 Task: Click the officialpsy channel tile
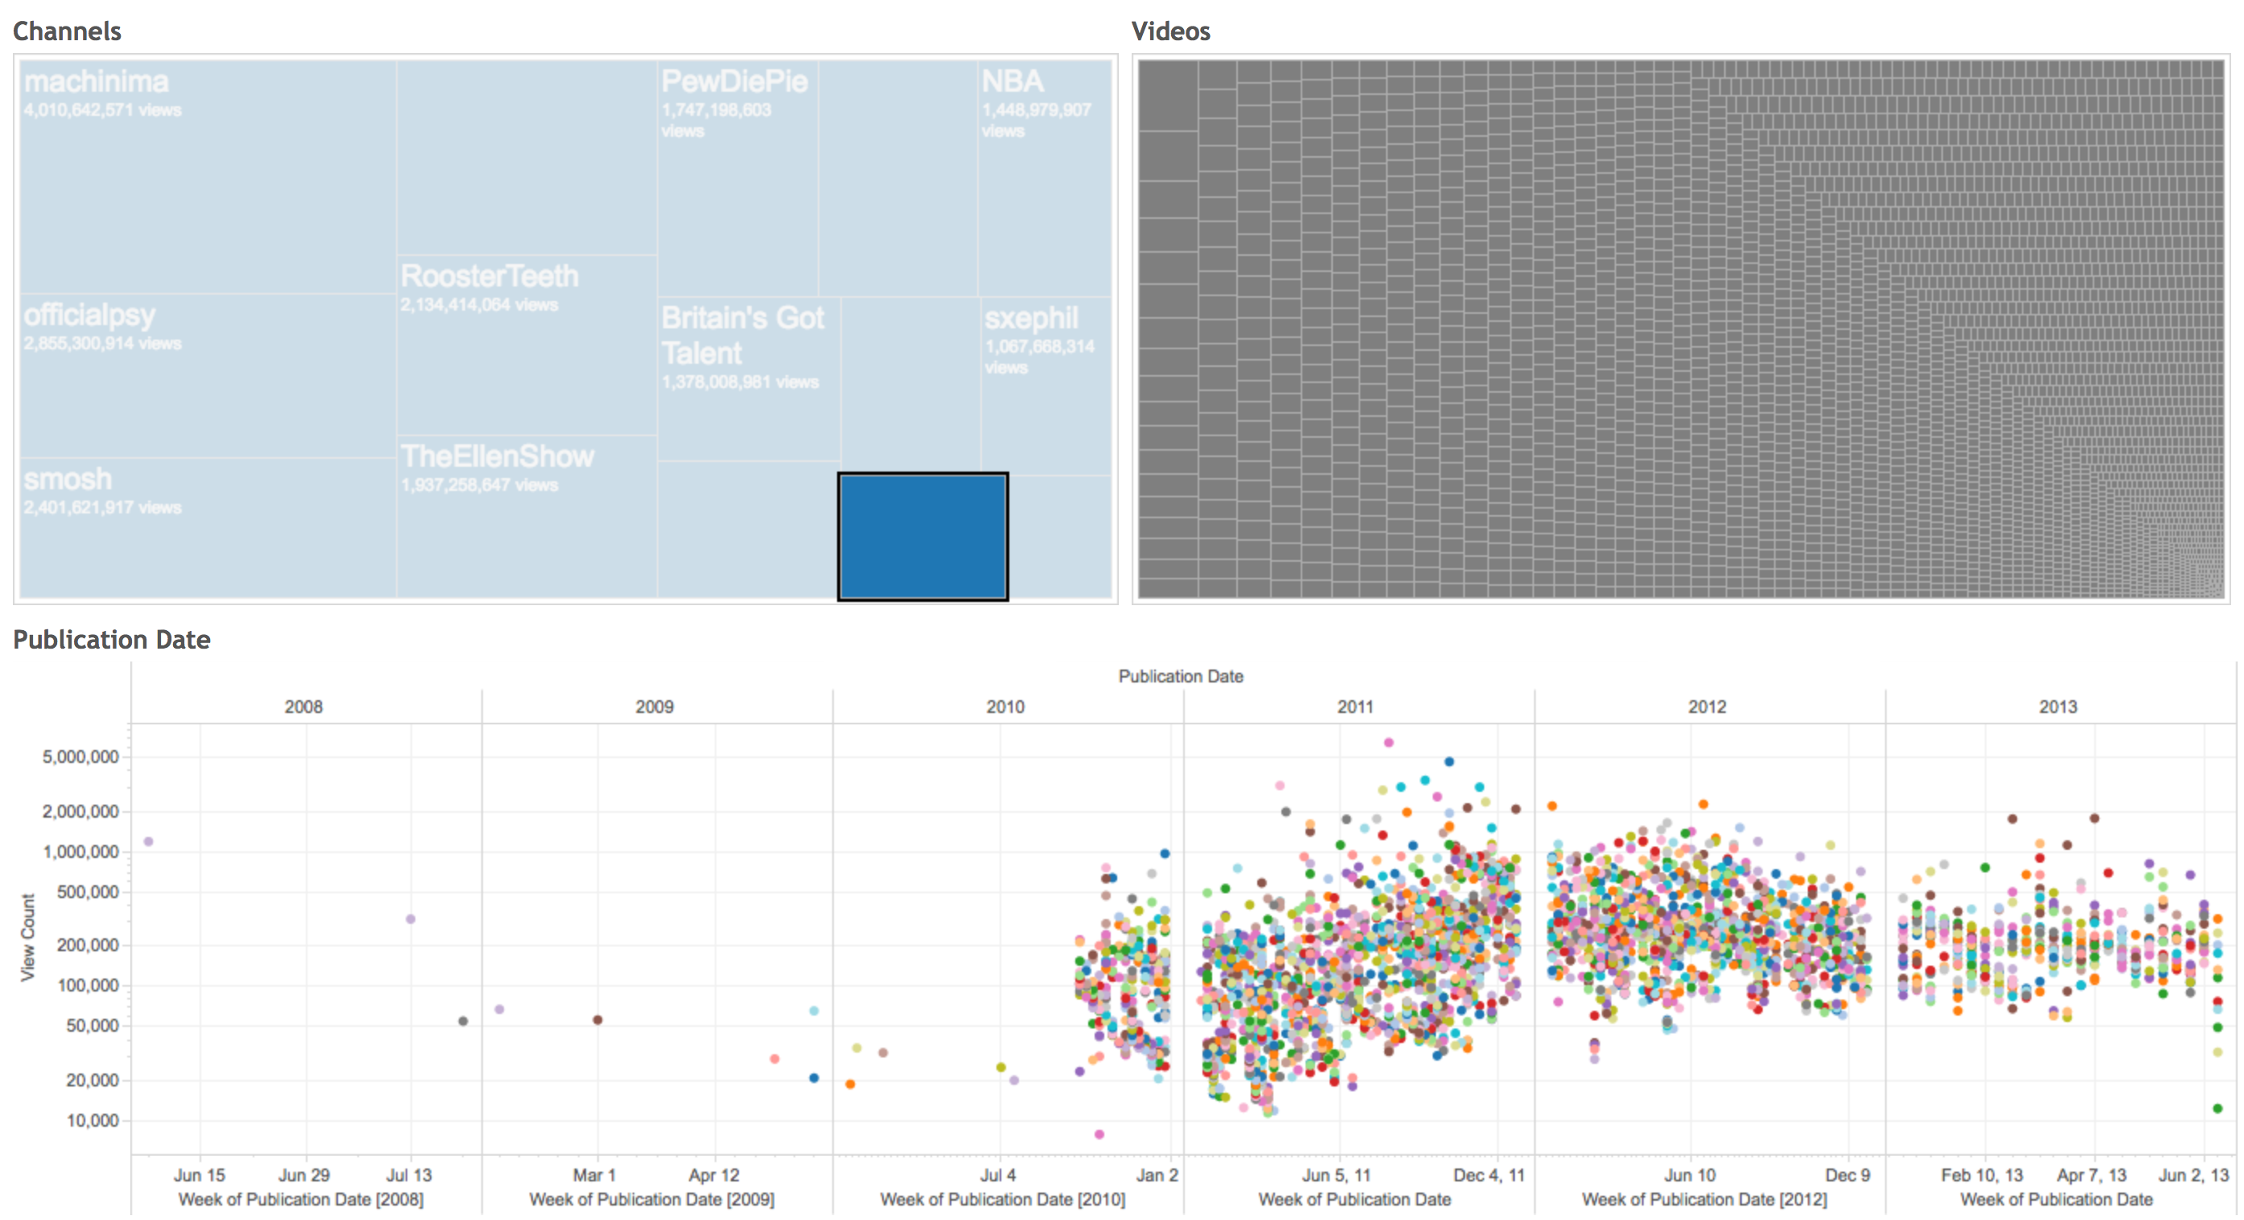click(x=208, y=376)
